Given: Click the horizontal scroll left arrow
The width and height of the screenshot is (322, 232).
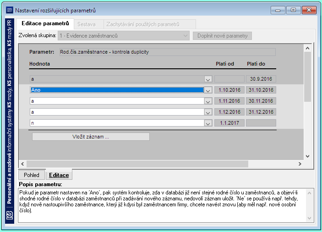Looking at the screenshot, I should (22, 164).
